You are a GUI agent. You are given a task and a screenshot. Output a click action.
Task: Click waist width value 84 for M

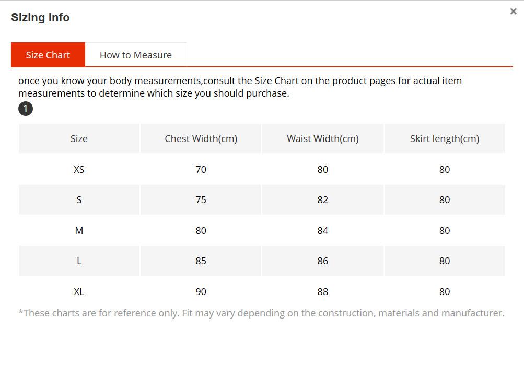pyautogui.click(x=322, y=230)
